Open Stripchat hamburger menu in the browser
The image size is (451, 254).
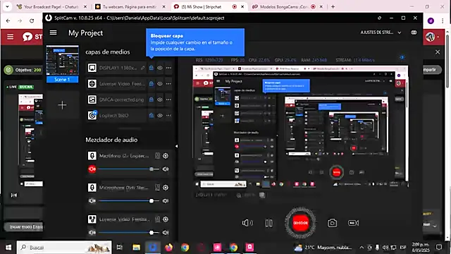tap(11, 37)
